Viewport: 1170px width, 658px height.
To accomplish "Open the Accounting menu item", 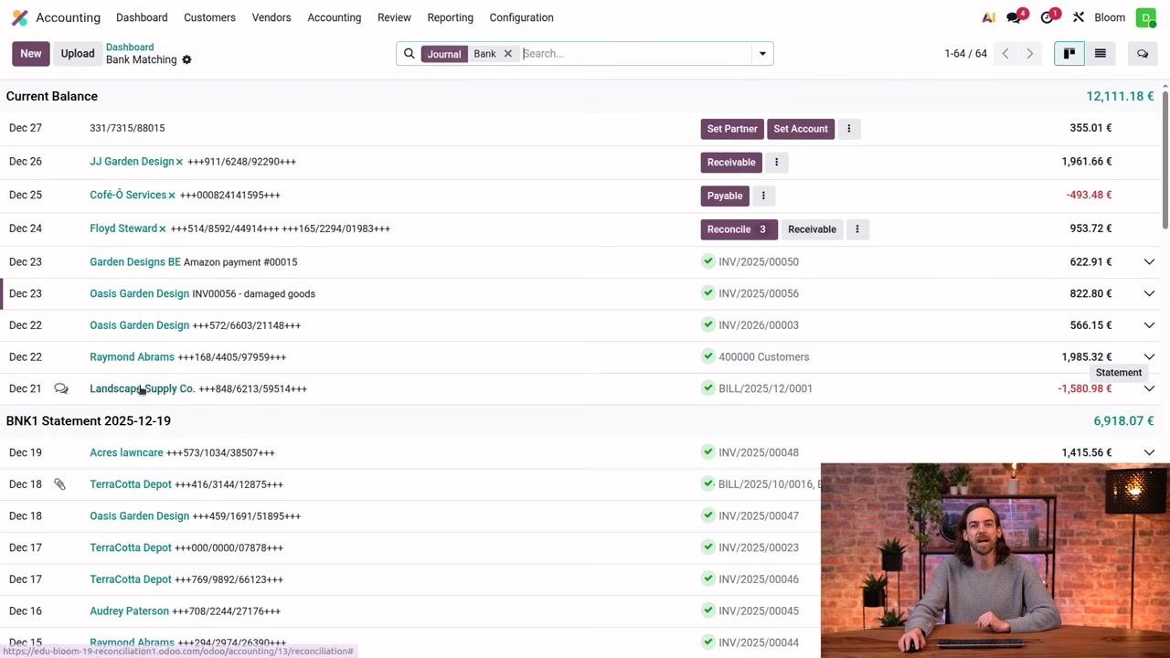I will coord(334,17).
